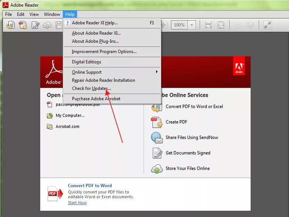
Task: Click the Fit width scrolling icon
Action: click(209, 25)
